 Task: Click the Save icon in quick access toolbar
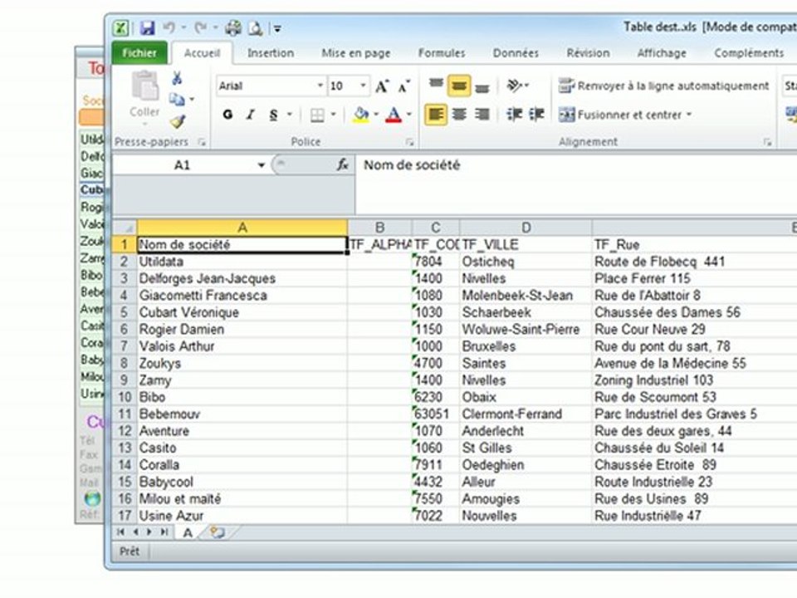(148, 28)
